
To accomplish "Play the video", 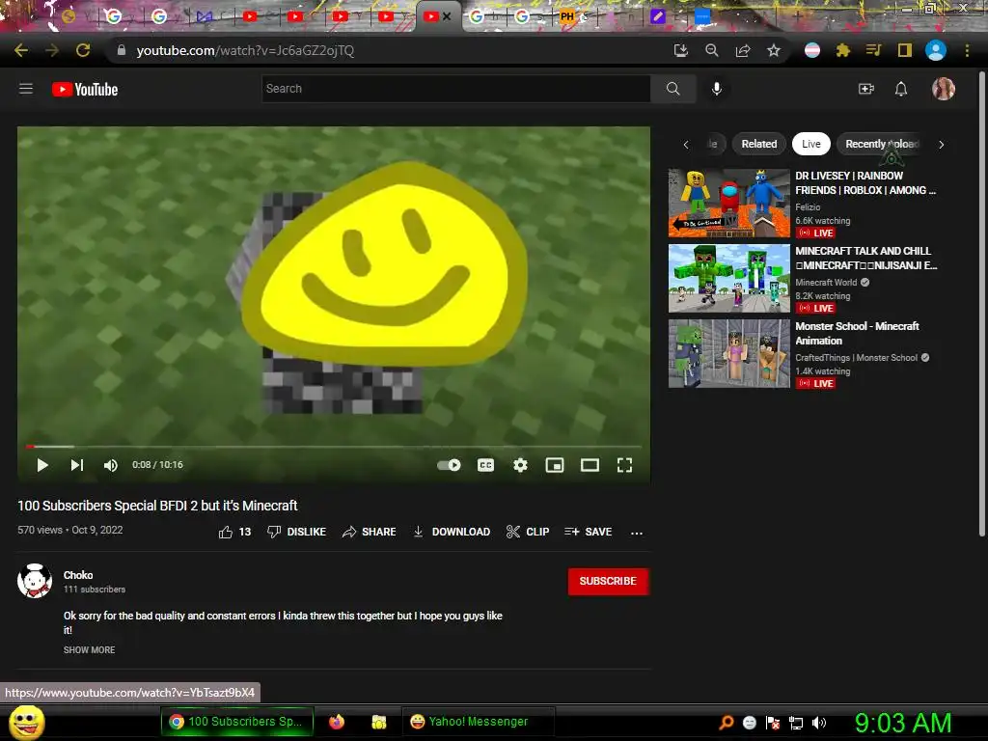I will click(x=42, y=465).
